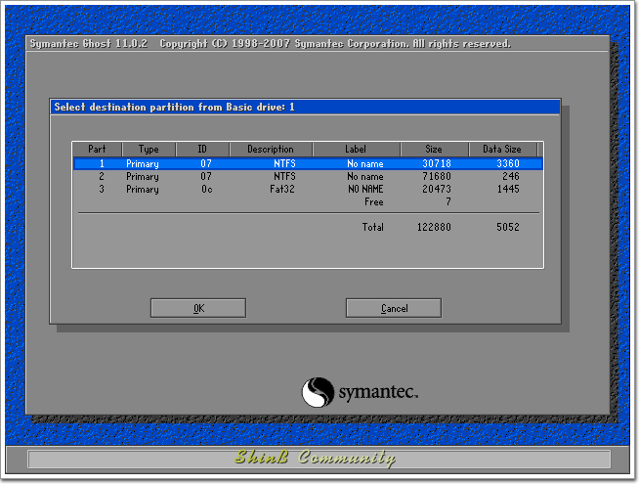This screenshot has width=639, height=484.
Task: Select partition 1 NTFS row size 30718
Action: 308,163
